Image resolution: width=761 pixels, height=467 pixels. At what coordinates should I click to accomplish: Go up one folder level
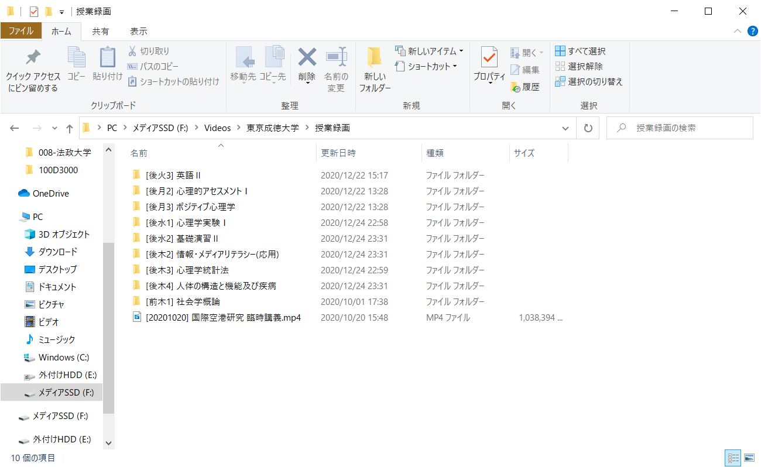(70, 128)
